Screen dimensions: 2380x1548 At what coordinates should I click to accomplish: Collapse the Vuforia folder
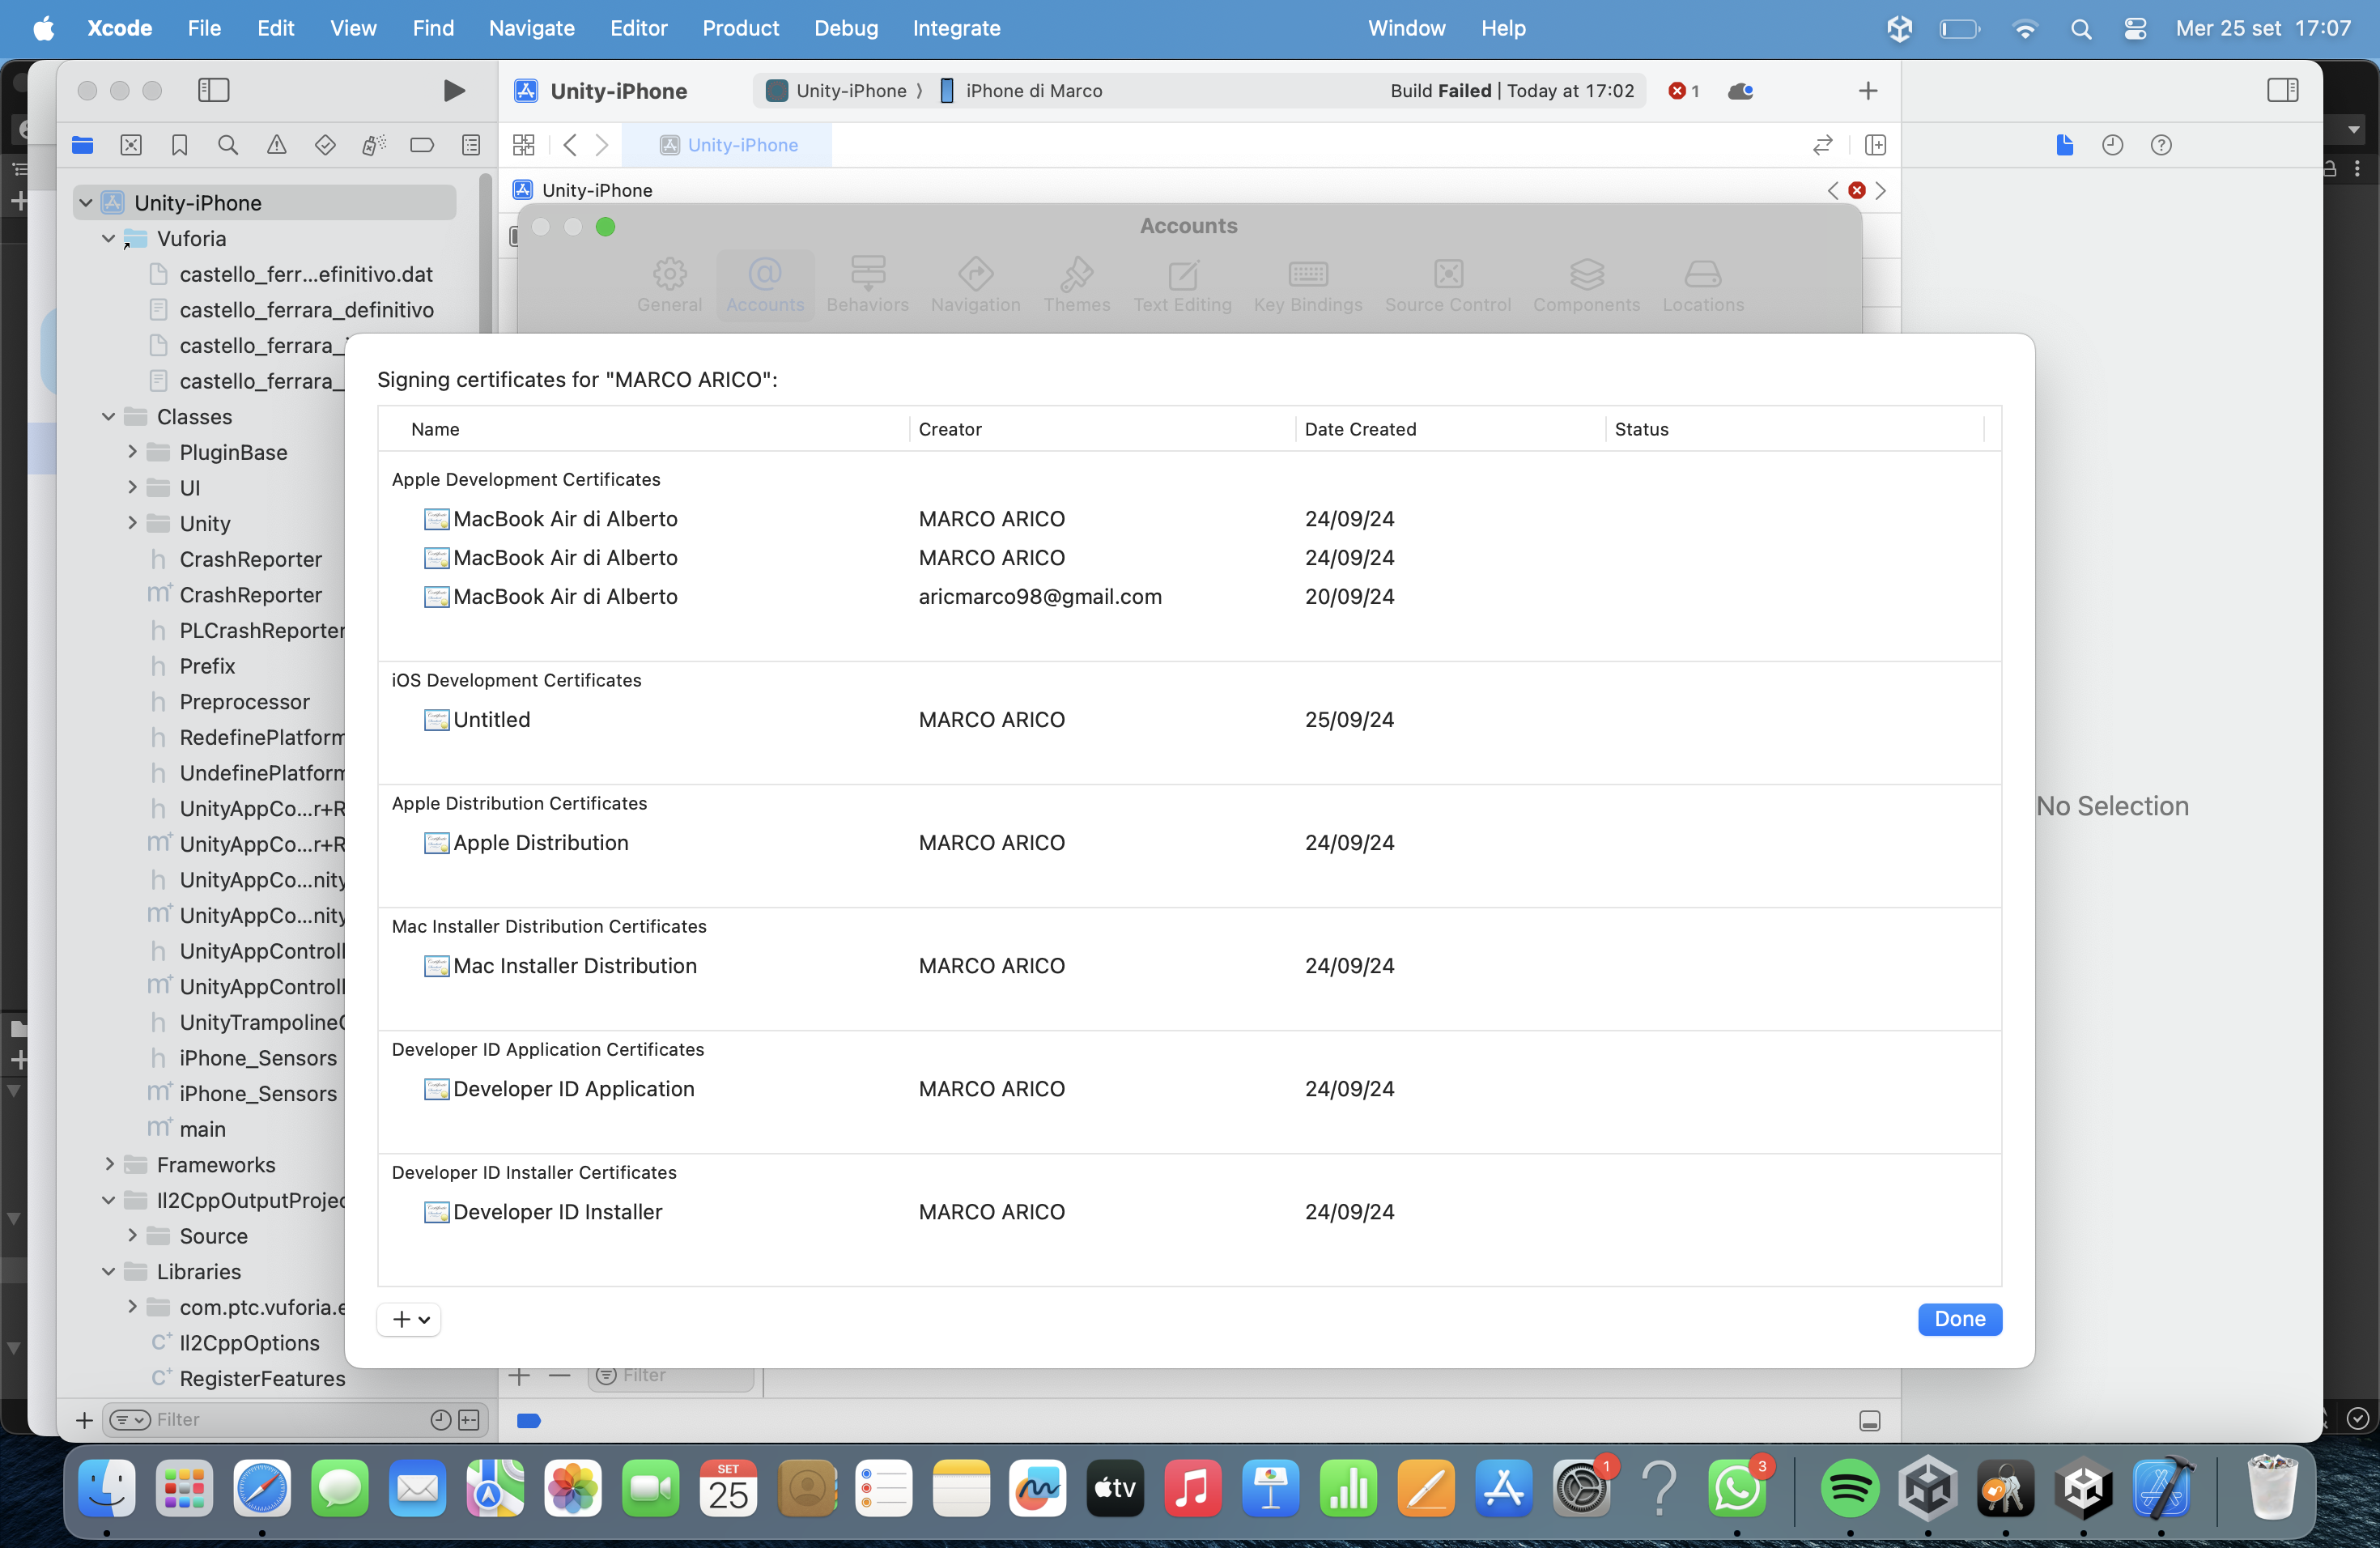109,239
